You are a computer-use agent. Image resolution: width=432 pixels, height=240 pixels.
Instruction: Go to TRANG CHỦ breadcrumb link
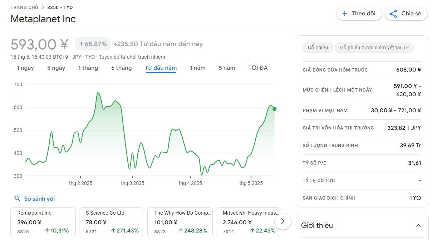(x=24, y=7)
